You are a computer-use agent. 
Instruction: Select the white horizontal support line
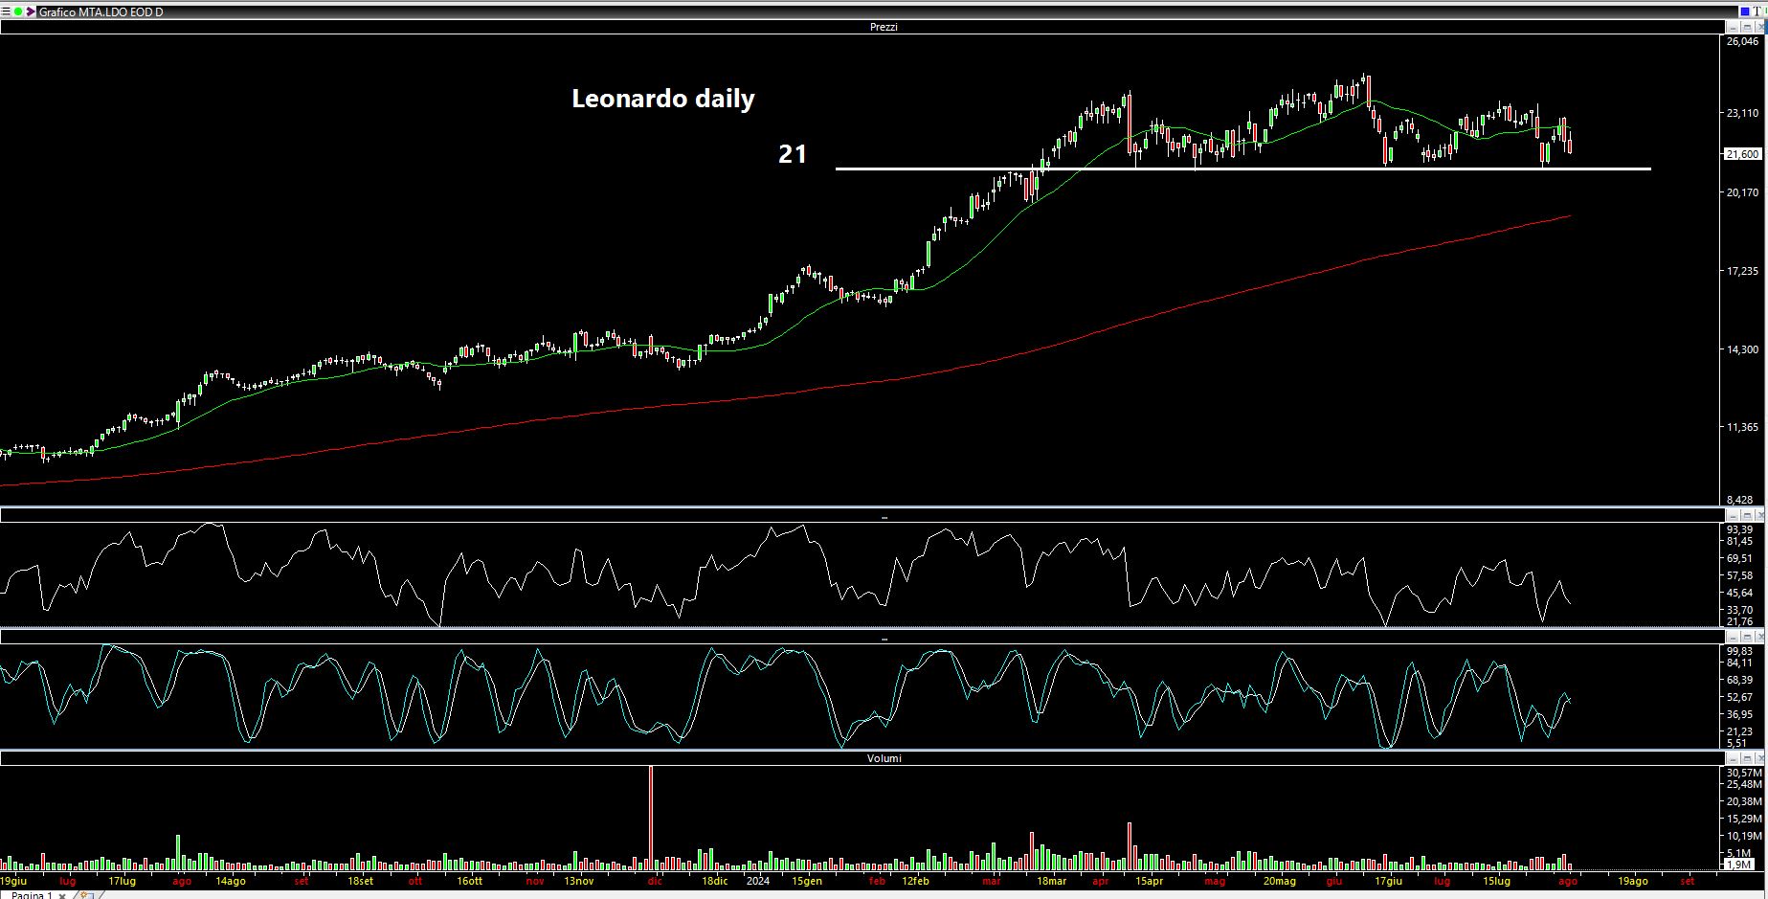(x=1243, y=169)
